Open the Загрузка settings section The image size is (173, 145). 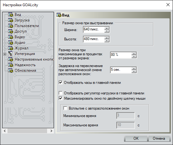(22, 20)
